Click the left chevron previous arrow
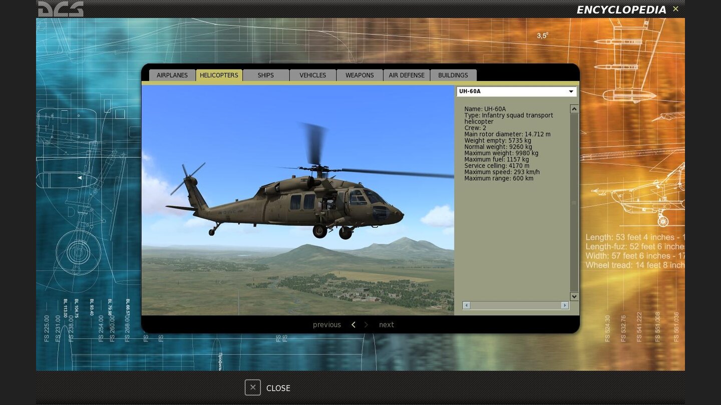 click(353, 324)
